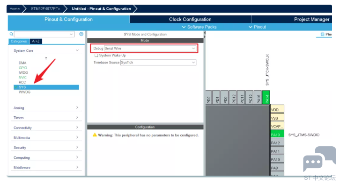Switch to Pinout & Configuration tab
This screenshot has width=340, height=185.
[x=68, y=19]
